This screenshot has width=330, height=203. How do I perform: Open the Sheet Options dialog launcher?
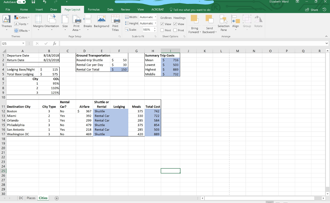[x=184, y=36]
